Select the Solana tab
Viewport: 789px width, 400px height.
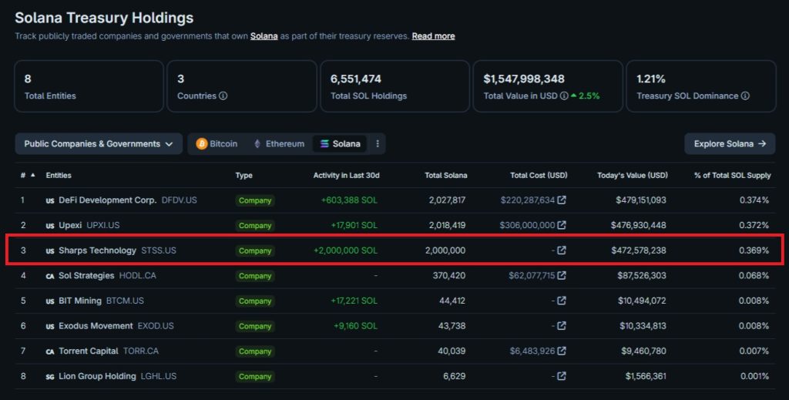click(x=340, y=144)
